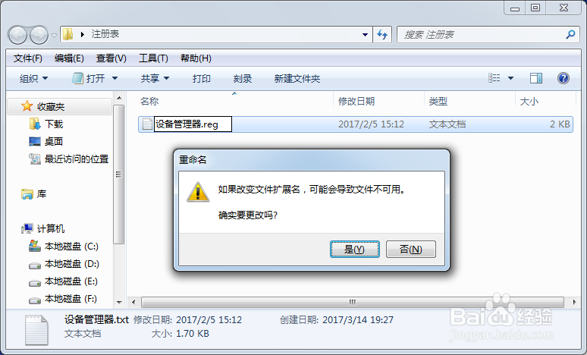Open the 文件(F) menu
Image resolution: width=587 pixels, height=355 pixels.
point(28,58)
